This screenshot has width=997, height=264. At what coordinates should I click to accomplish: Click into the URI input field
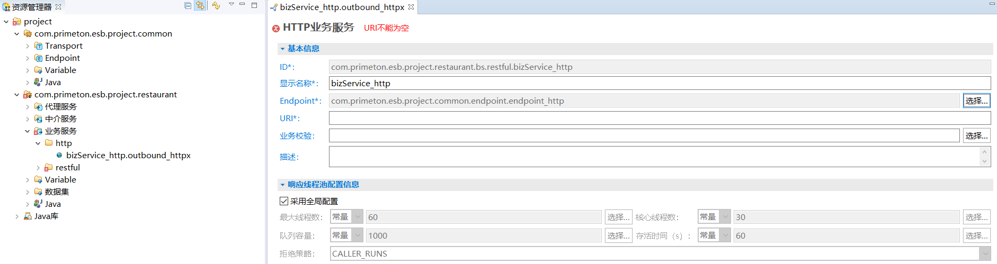pyautogui.click(x=659, y=118)
